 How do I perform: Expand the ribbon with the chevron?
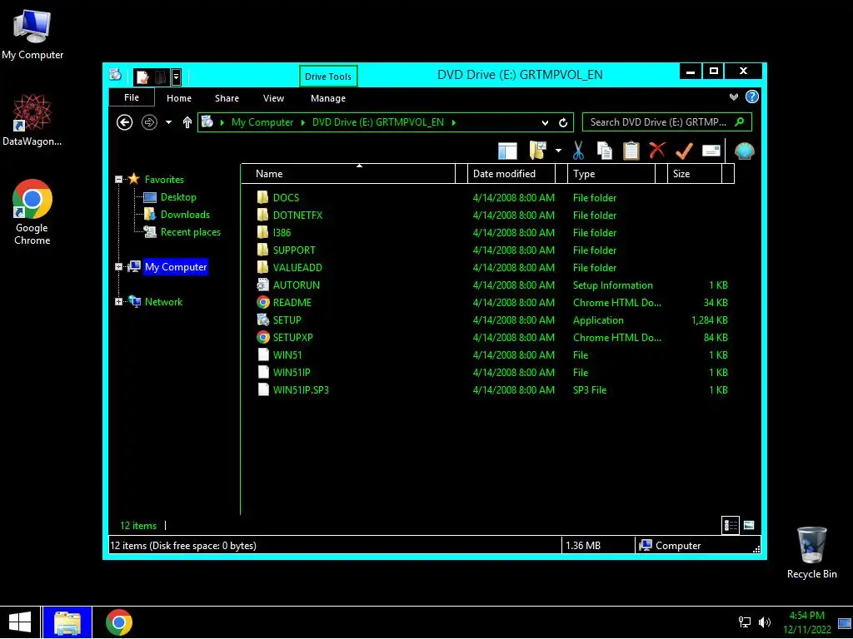coord(734,97)
